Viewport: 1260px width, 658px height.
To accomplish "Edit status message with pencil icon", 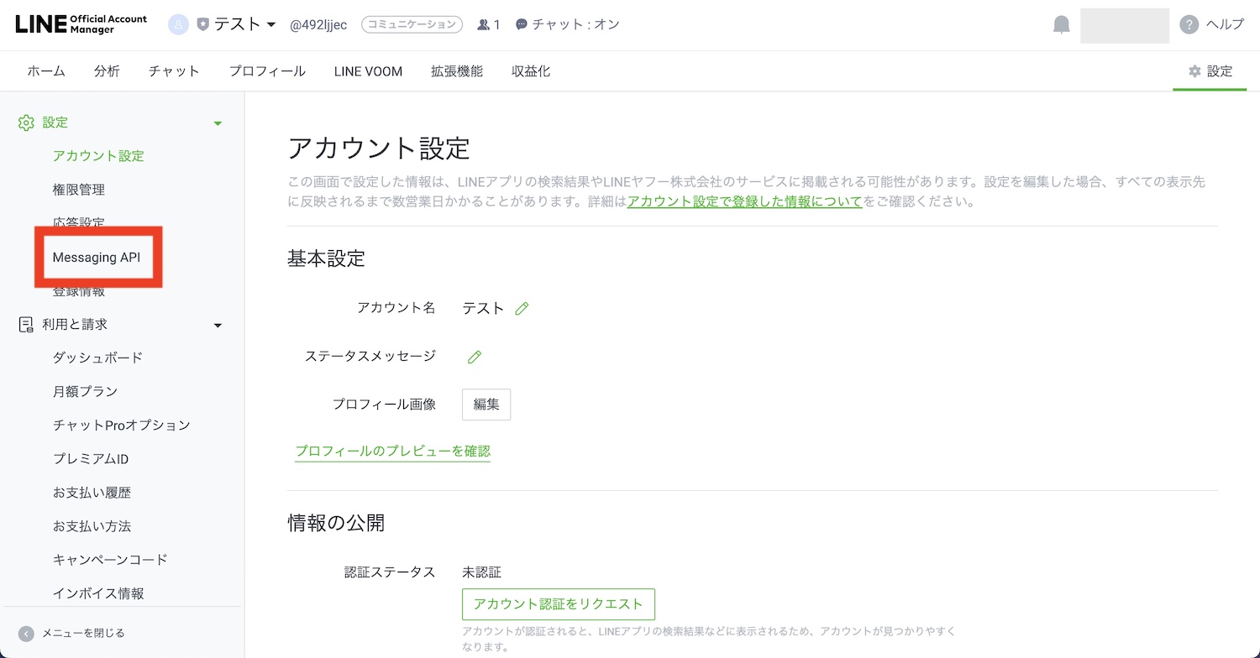I will pyautogui.click(x=475, y=357).
